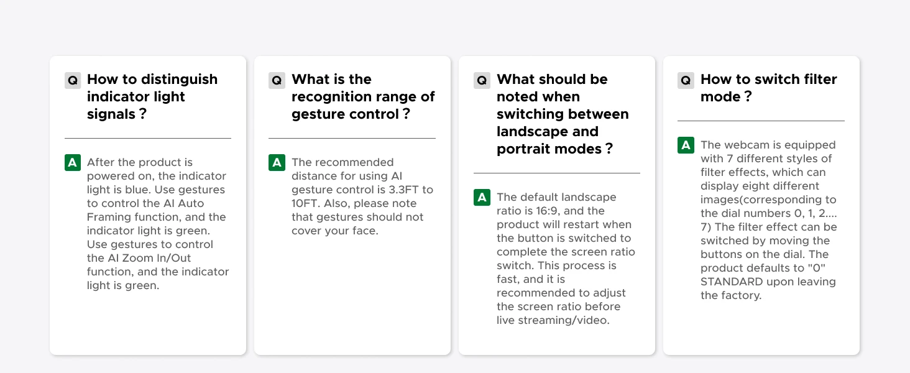910x373 pixels.
Task: Click the answer about 7 filter effect styles
Action: pos(769,220)
